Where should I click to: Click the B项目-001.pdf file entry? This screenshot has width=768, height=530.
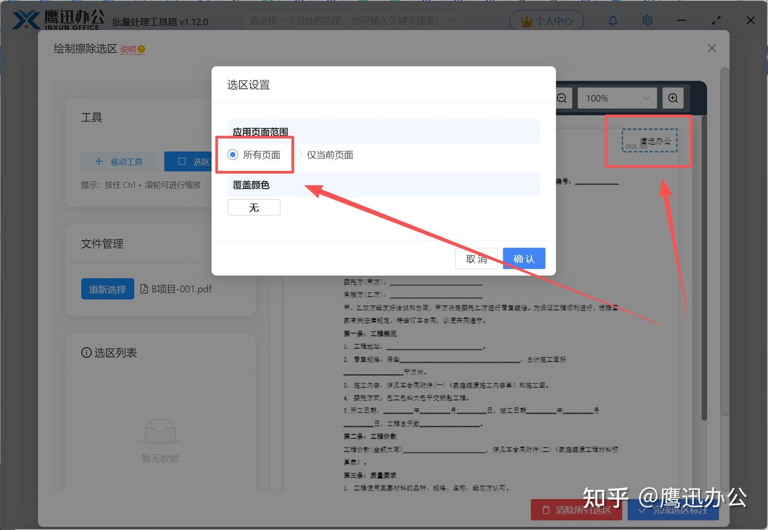[x=176, y=288]
